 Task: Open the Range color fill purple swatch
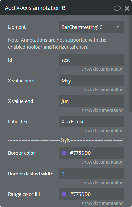[x=64, y=194]
